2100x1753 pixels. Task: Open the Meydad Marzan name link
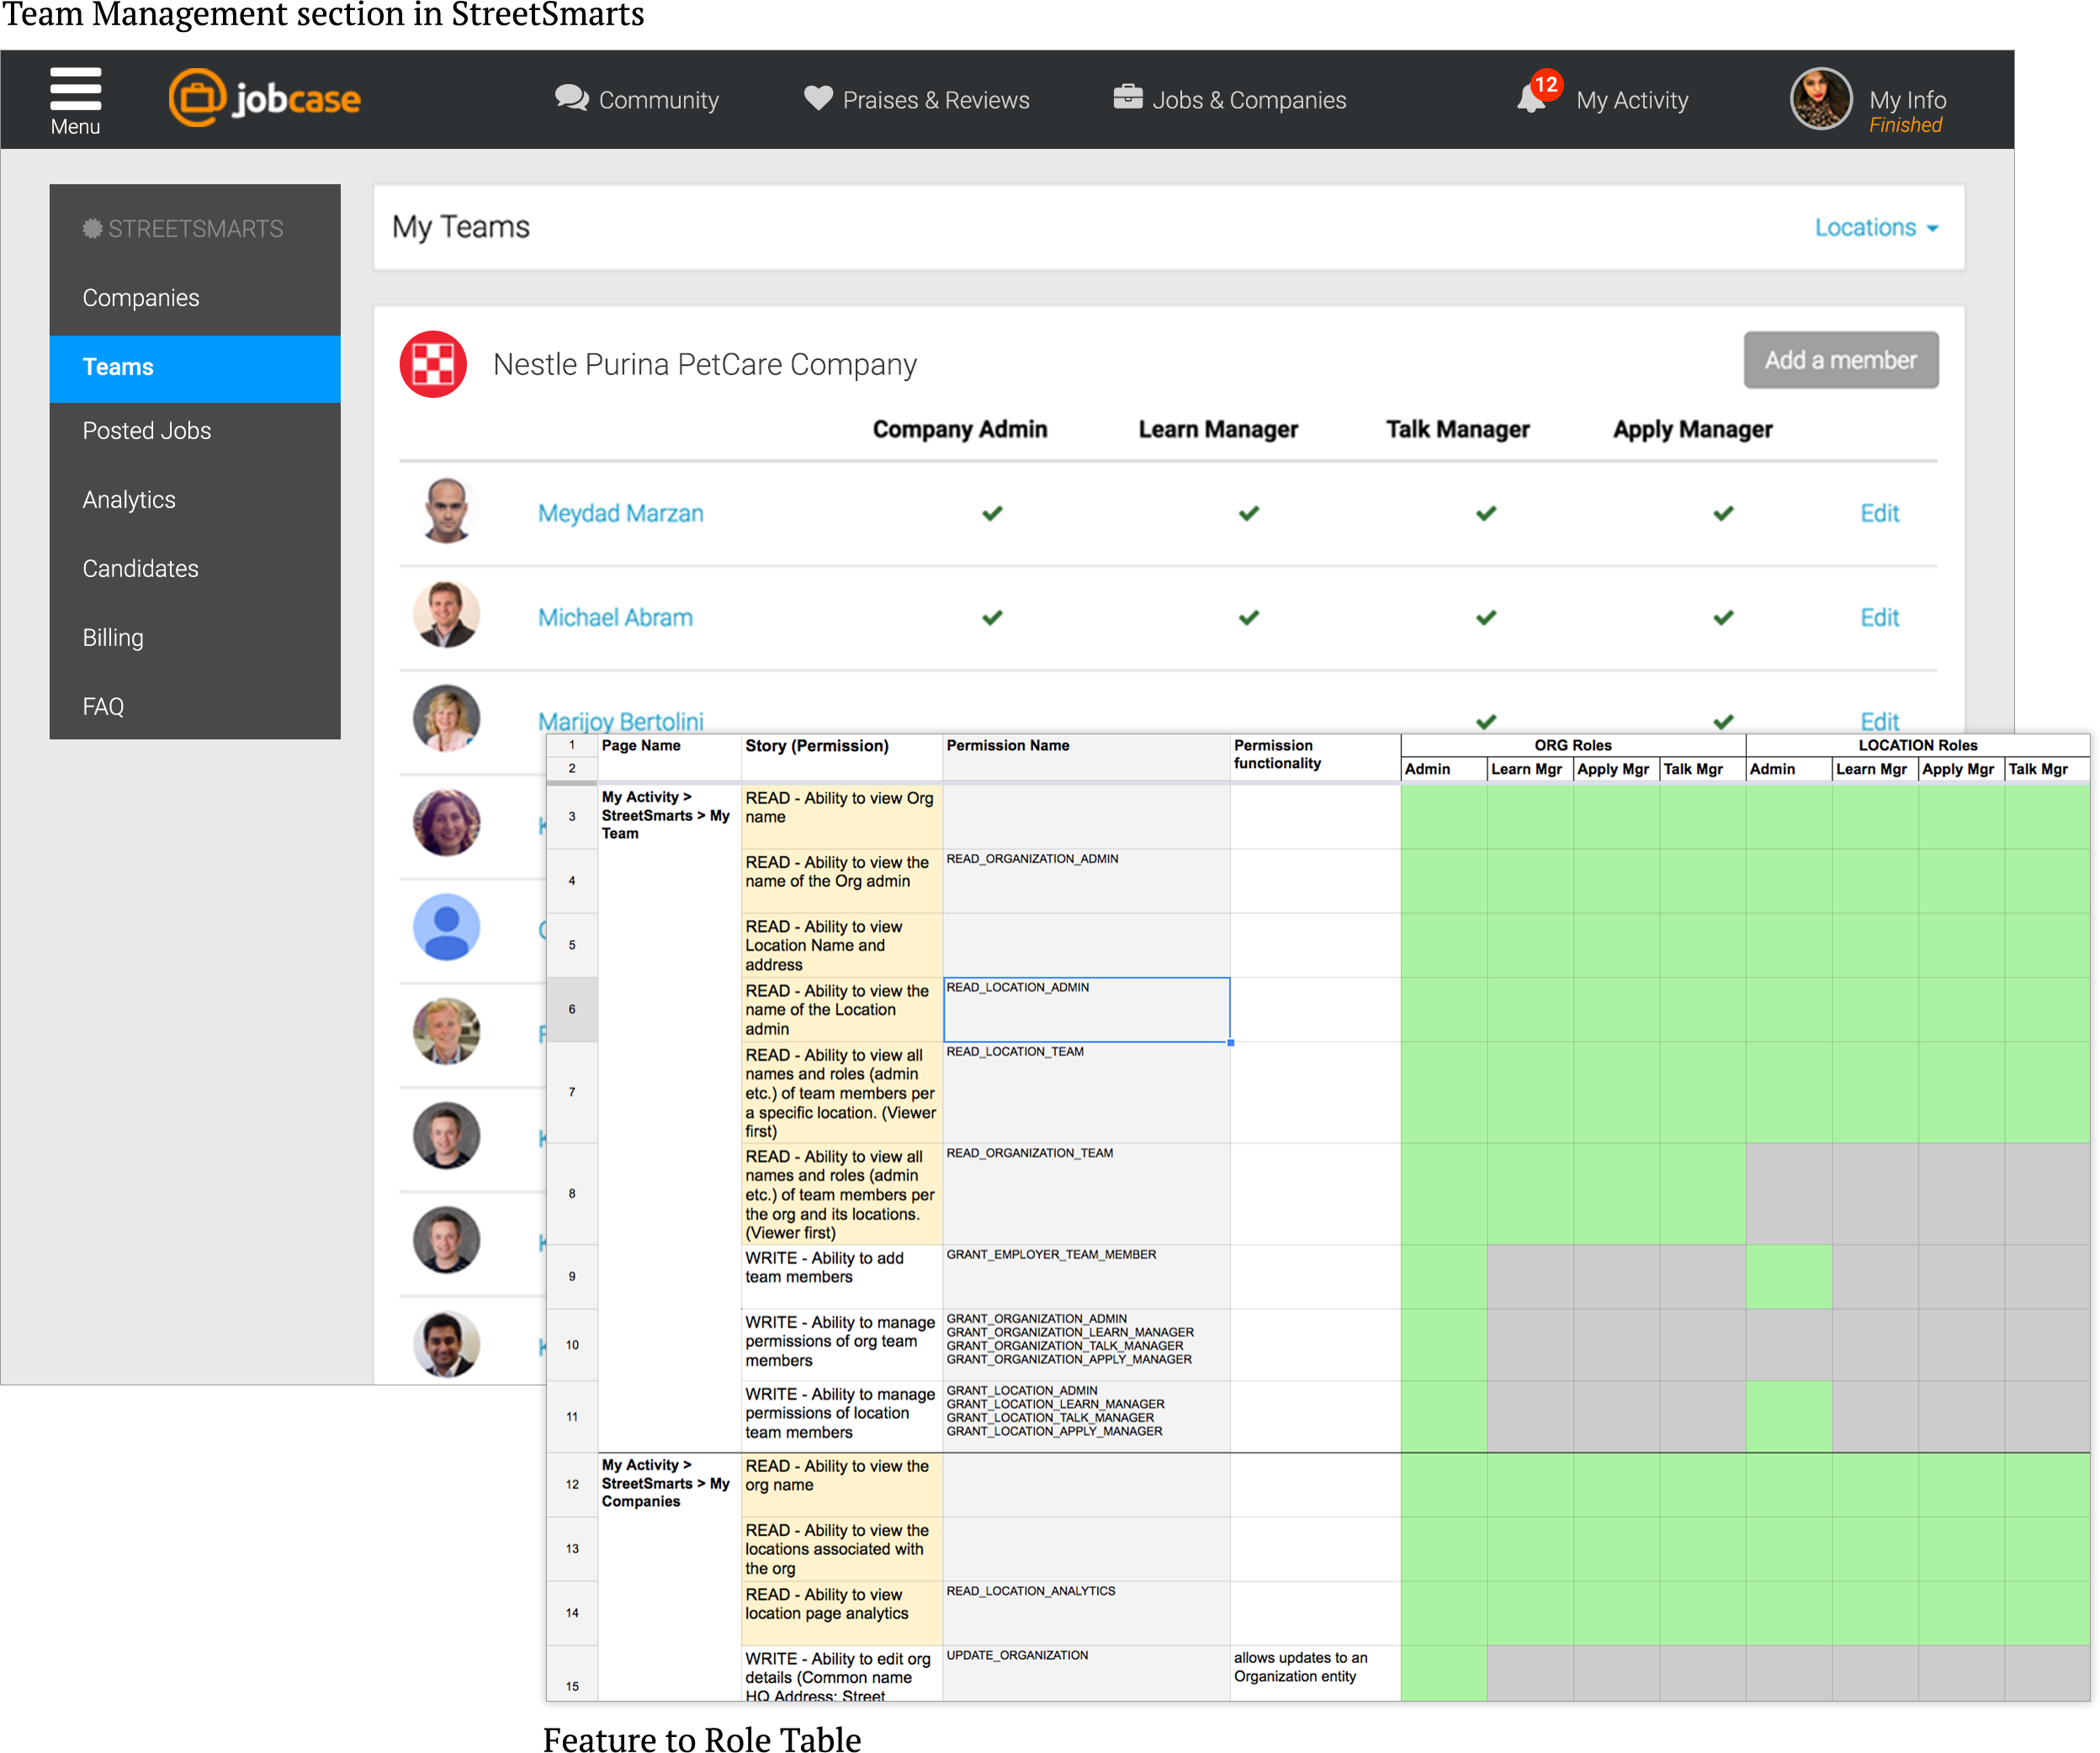pos(620,513)
